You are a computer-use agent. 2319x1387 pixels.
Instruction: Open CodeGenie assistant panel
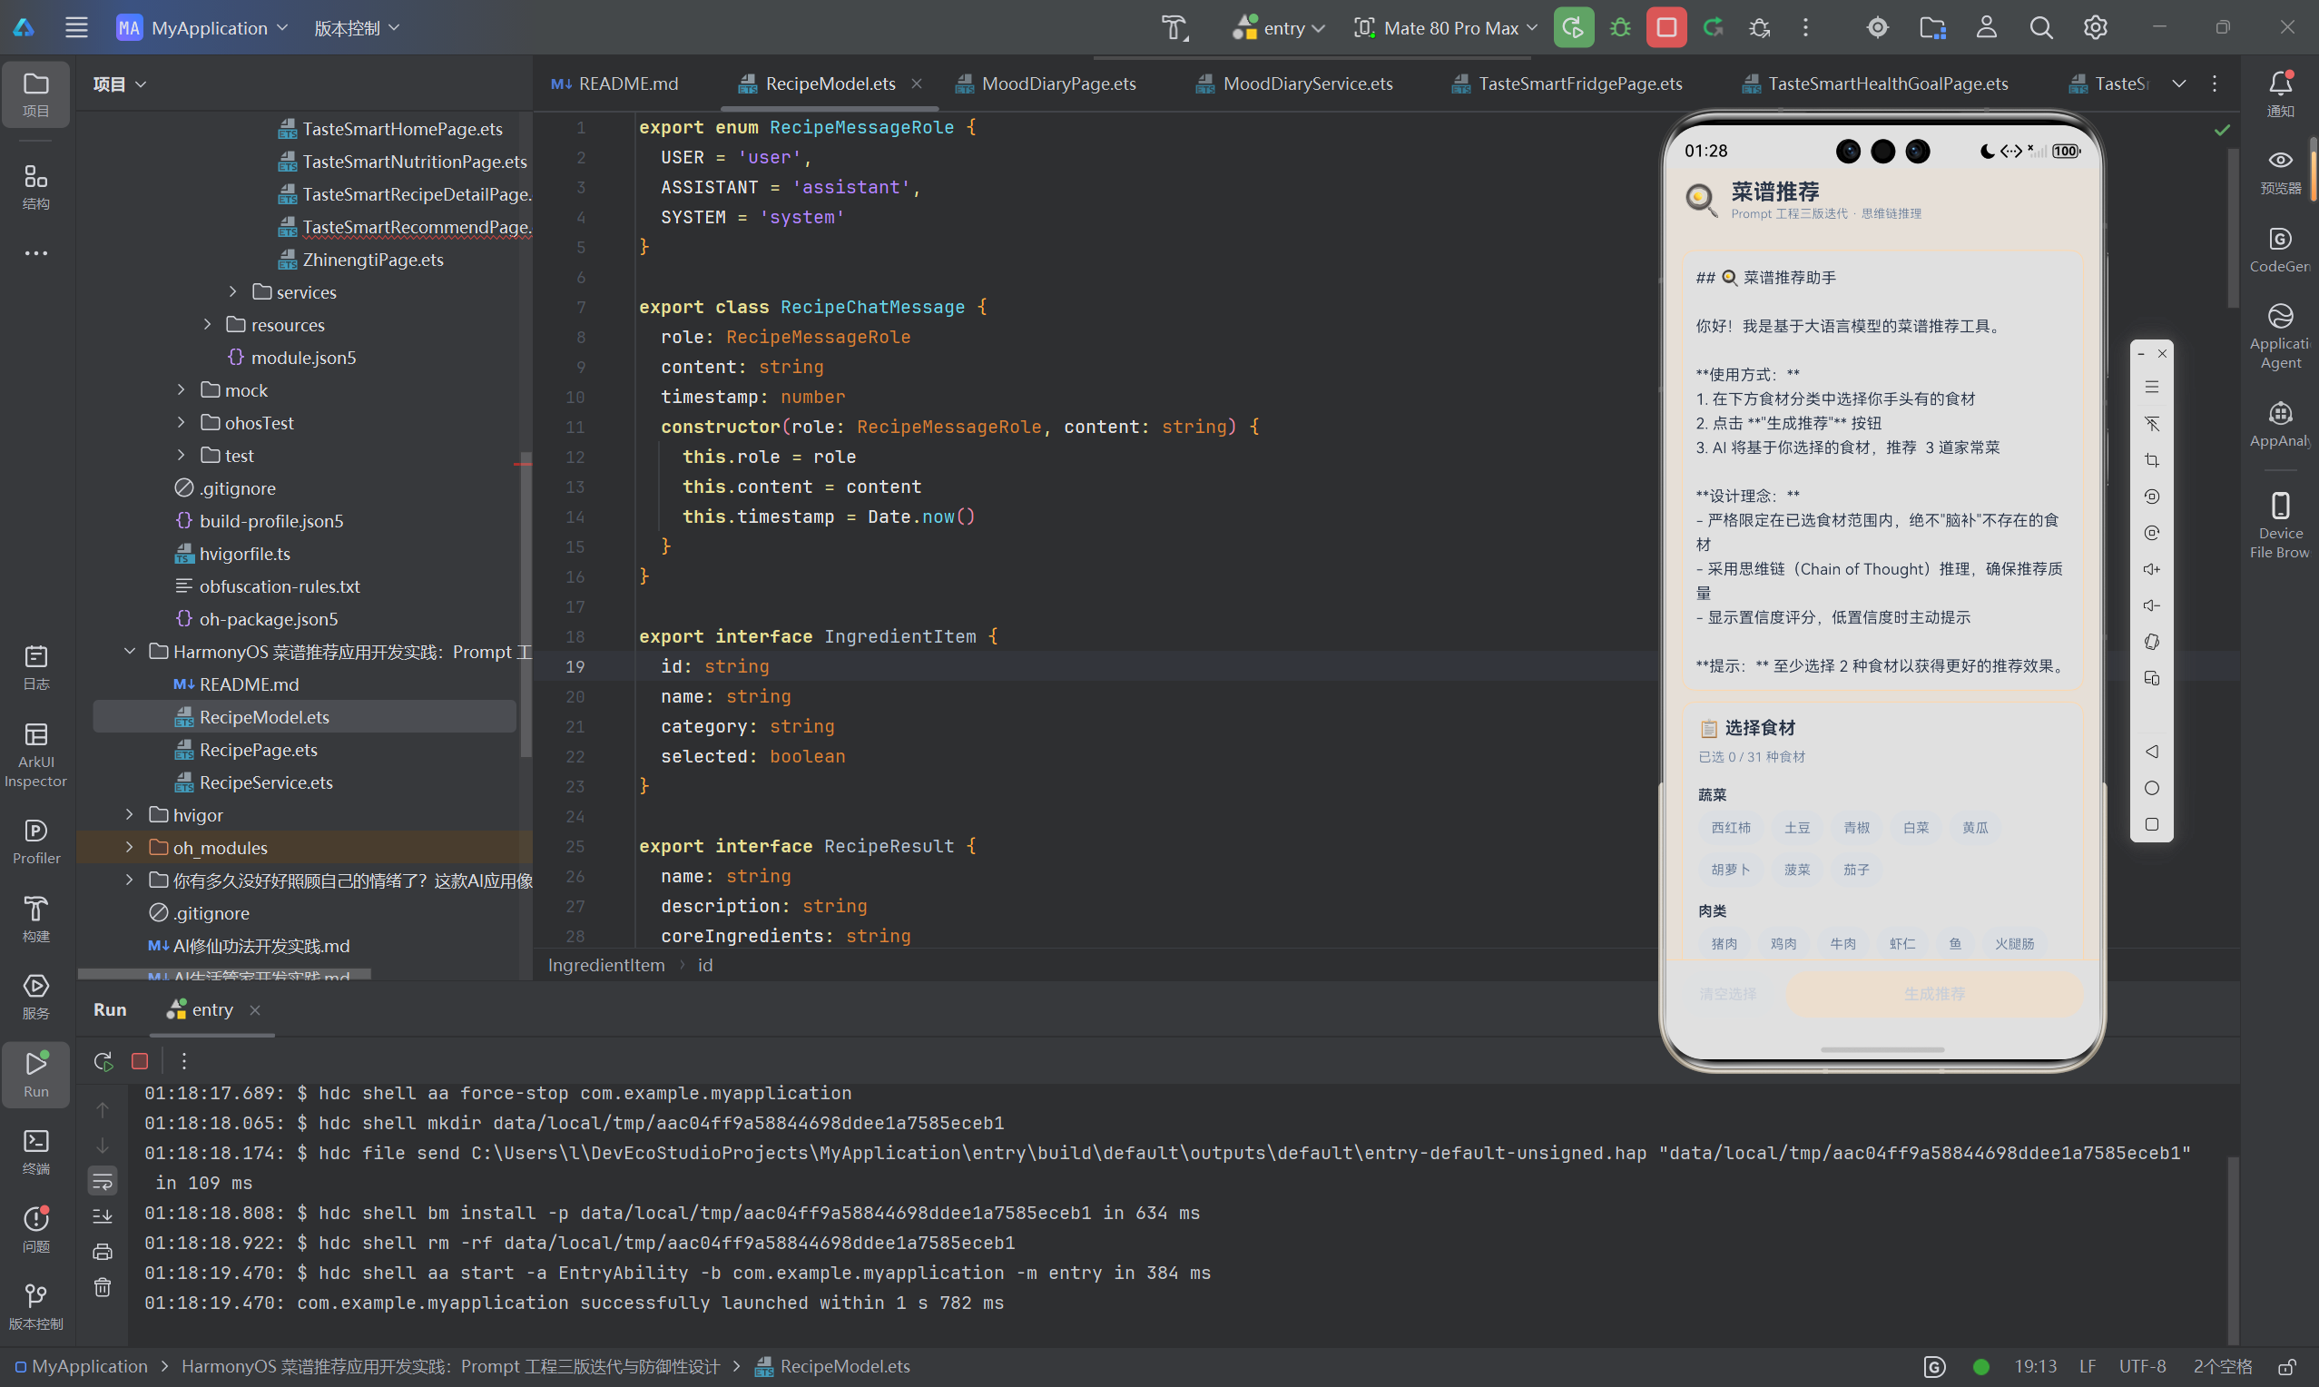click(2280, 250)
